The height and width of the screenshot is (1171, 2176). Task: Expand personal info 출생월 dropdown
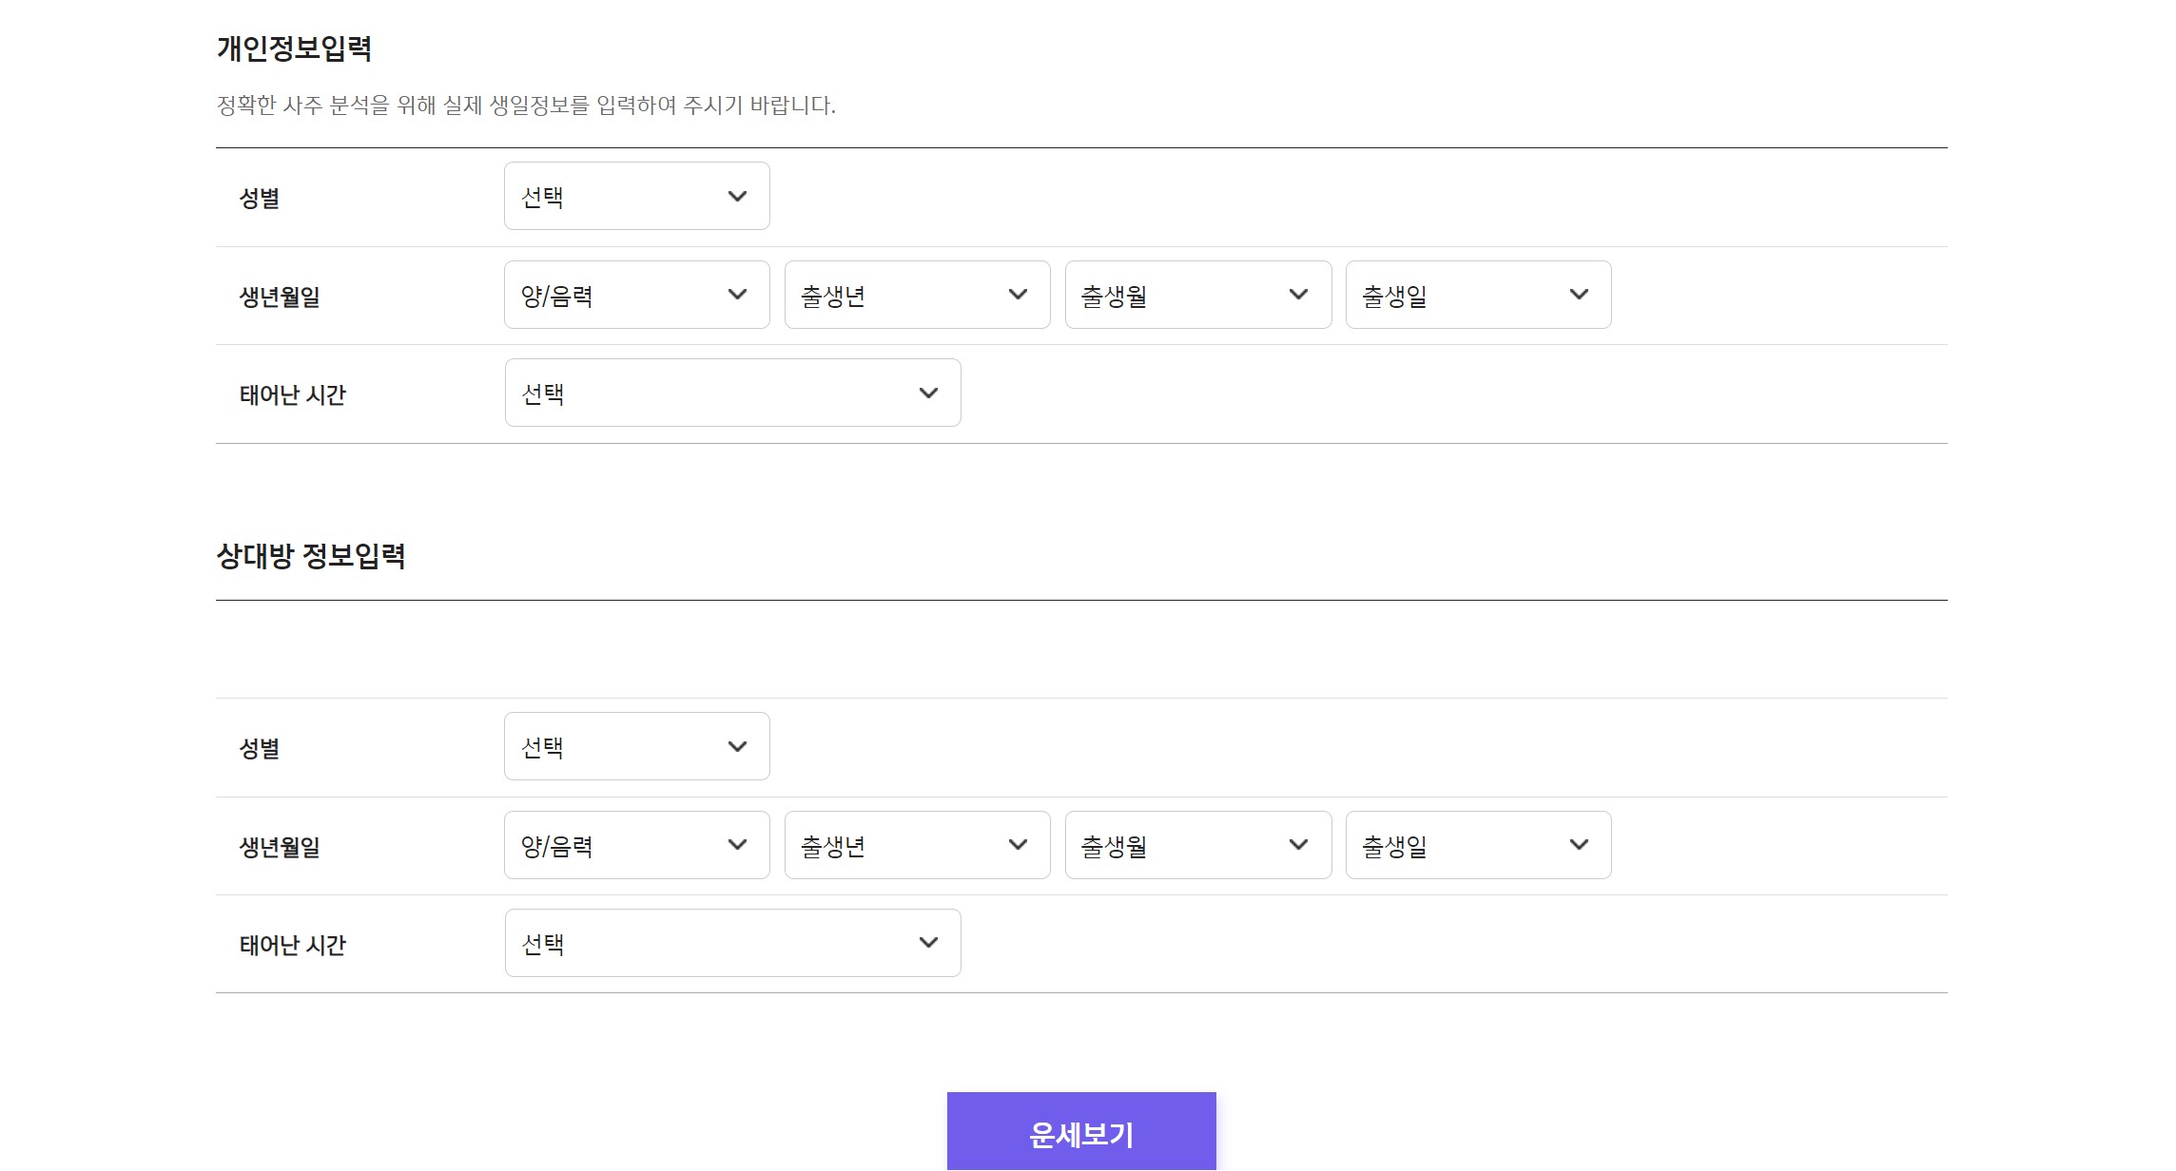1196,295
